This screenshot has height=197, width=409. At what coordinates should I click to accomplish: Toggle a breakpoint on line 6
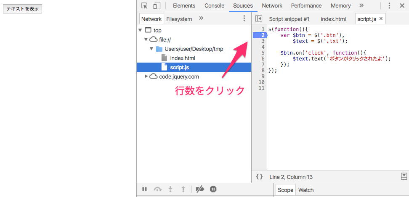point(263,59)
